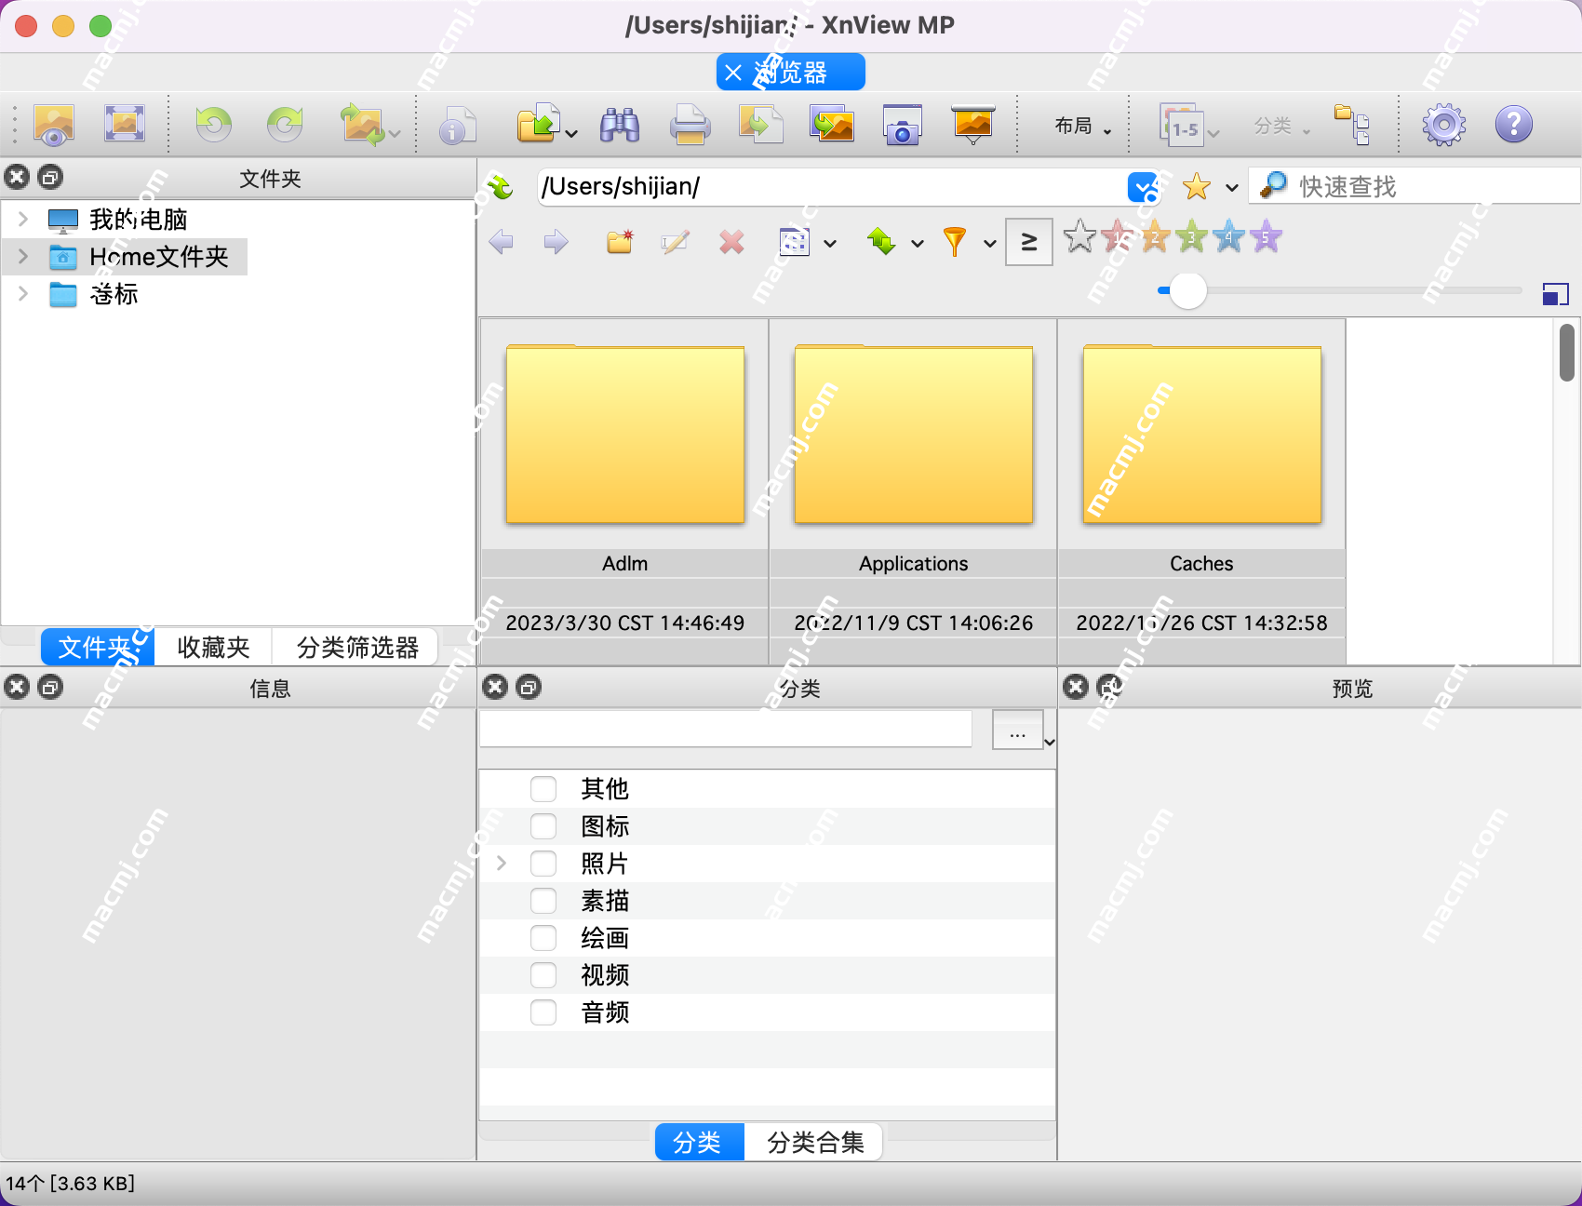Filter by the purple 5-star rating
1582x1206 pixels.
(1266, 236)
